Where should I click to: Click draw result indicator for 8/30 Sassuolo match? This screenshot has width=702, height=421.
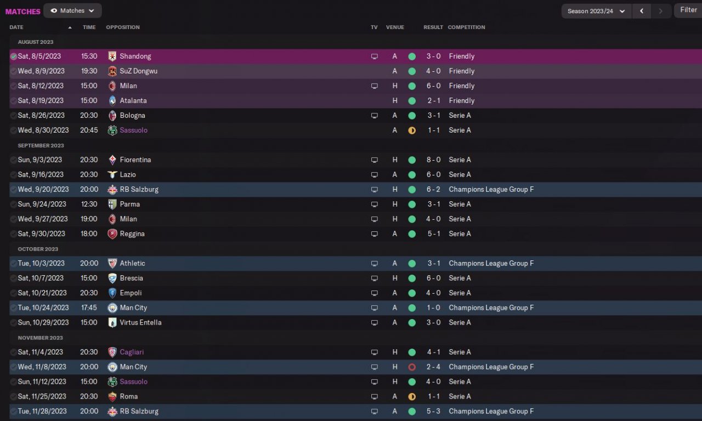pyautogui.click(x=412, y=130)
